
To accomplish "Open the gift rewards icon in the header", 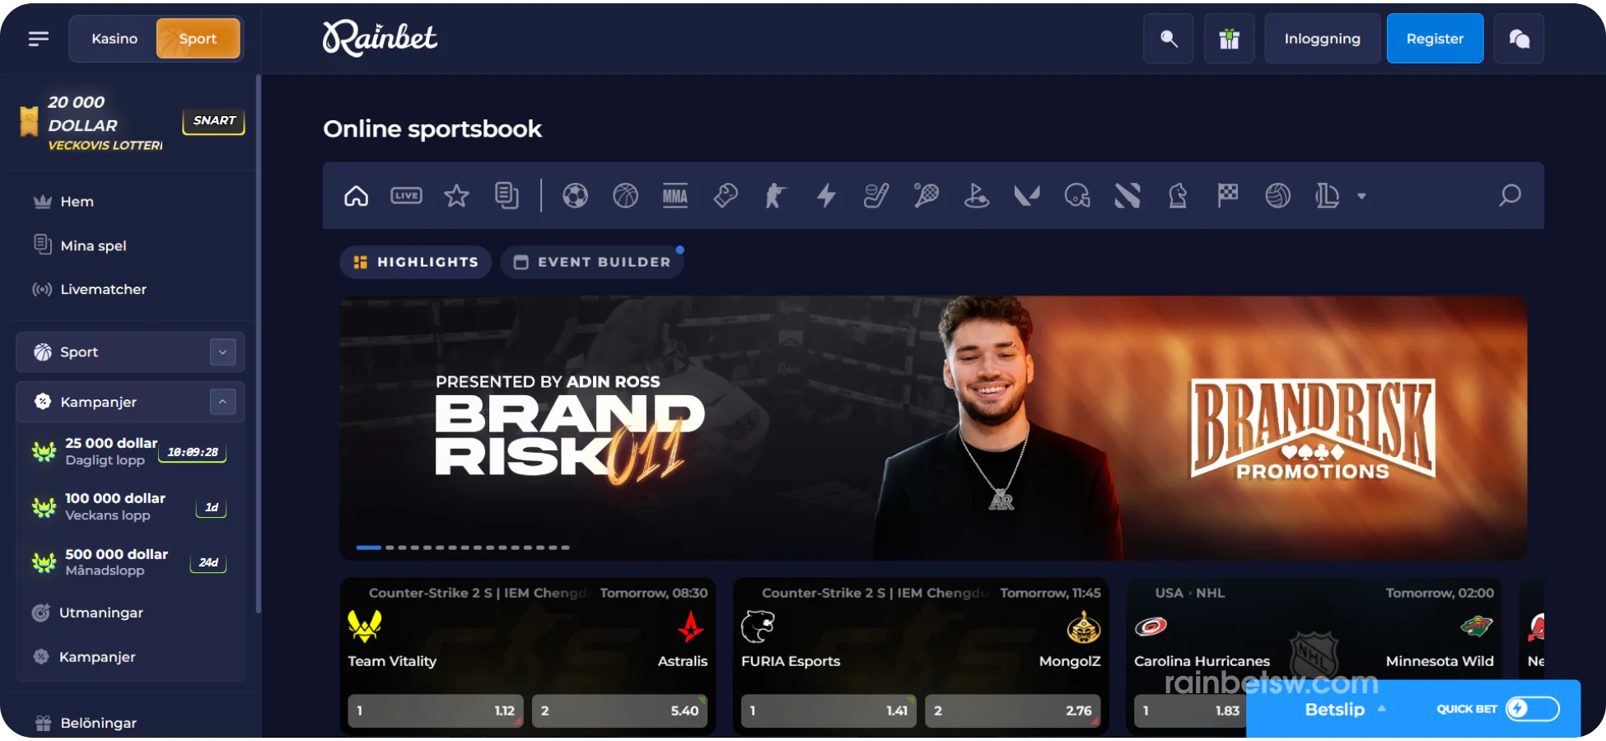I will coord(1229,39).
